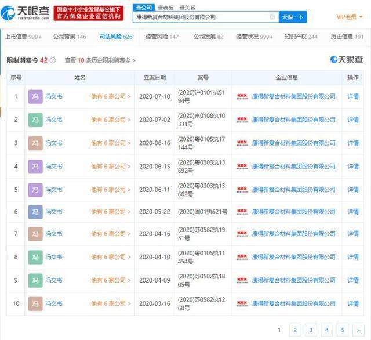
Task: Click the 冯 avatar icon in row 3
Action: coord(35,143)
